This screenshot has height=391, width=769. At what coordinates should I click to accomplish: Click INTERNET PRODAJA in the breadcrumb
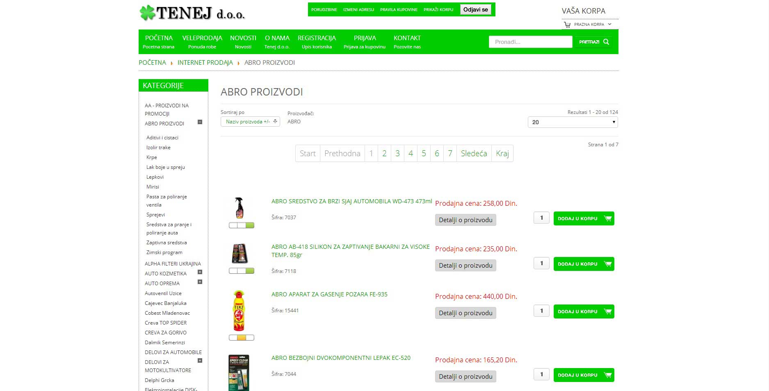pos(205,63)
